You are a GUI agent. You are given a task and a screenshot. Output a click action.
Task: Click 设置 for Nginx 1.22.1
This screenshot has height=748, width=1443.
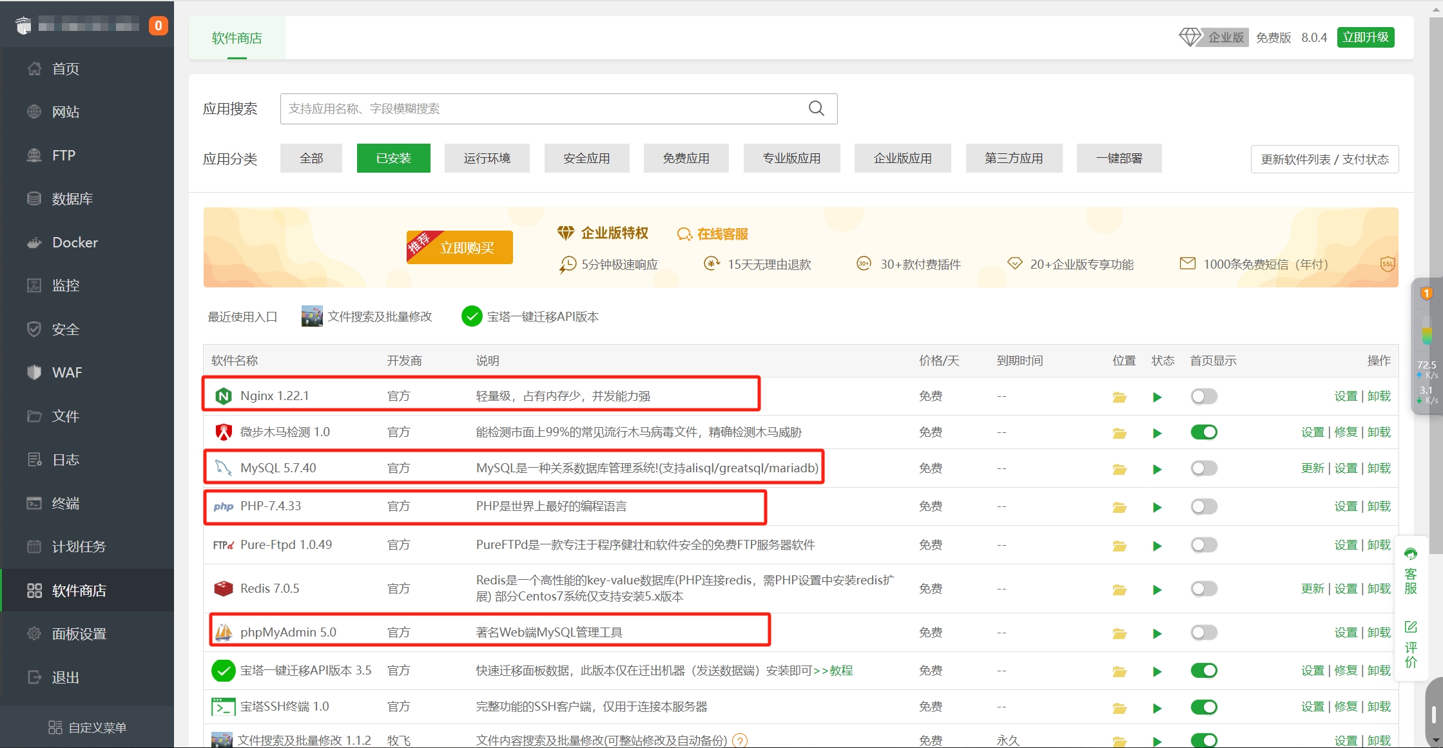click(x=1346, y=396)
